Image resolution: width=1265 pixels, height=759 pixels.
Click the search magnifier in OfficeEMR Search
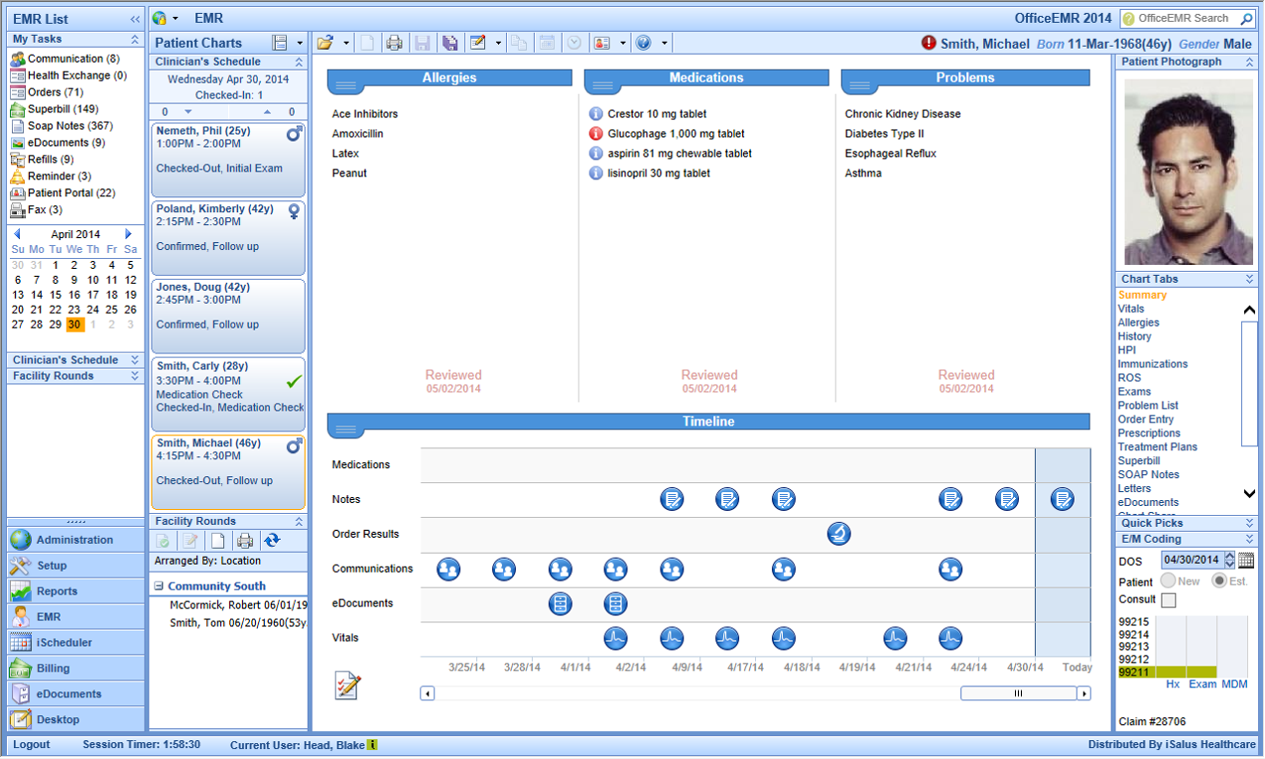1246,18
